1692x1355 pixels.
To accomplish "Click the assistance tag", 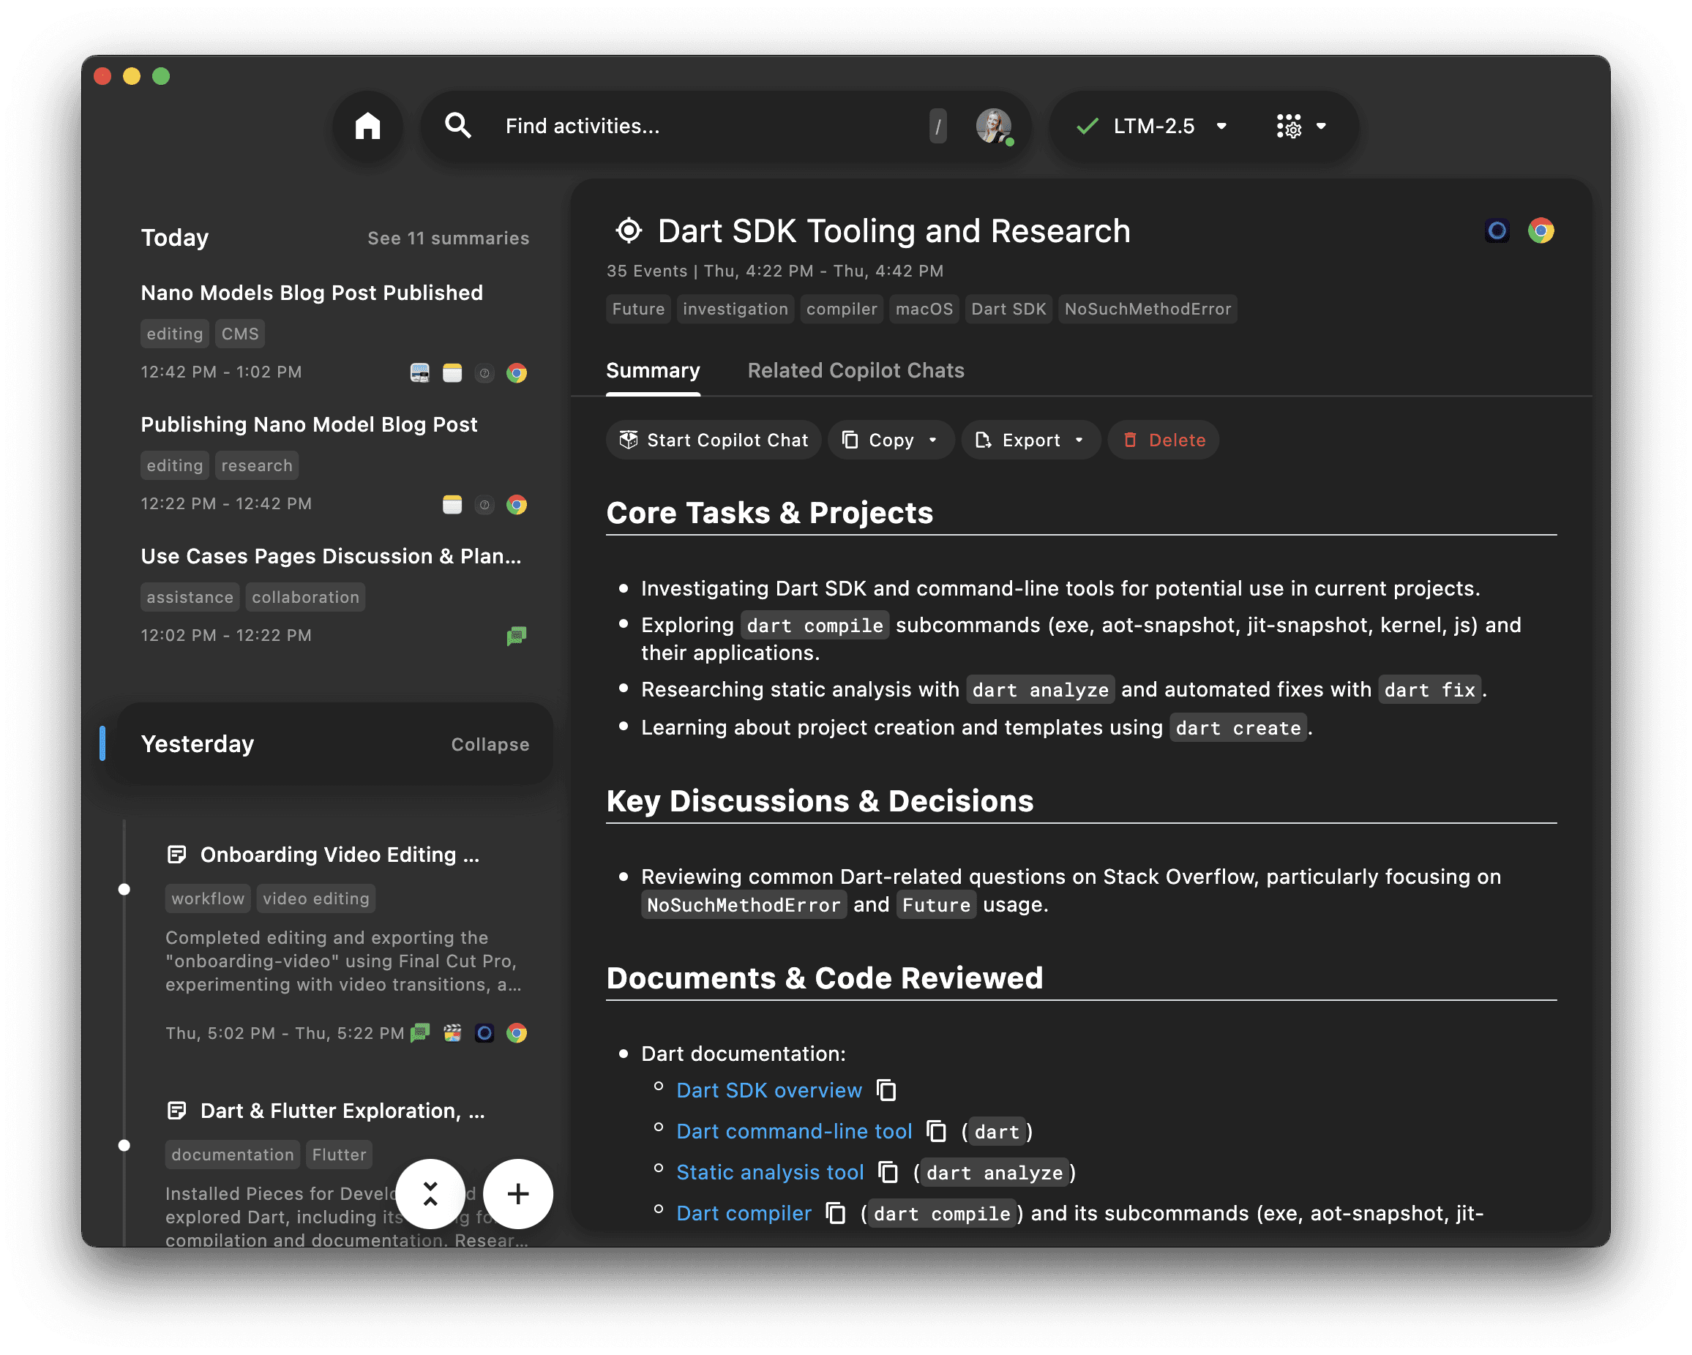I will pos(190,597).
